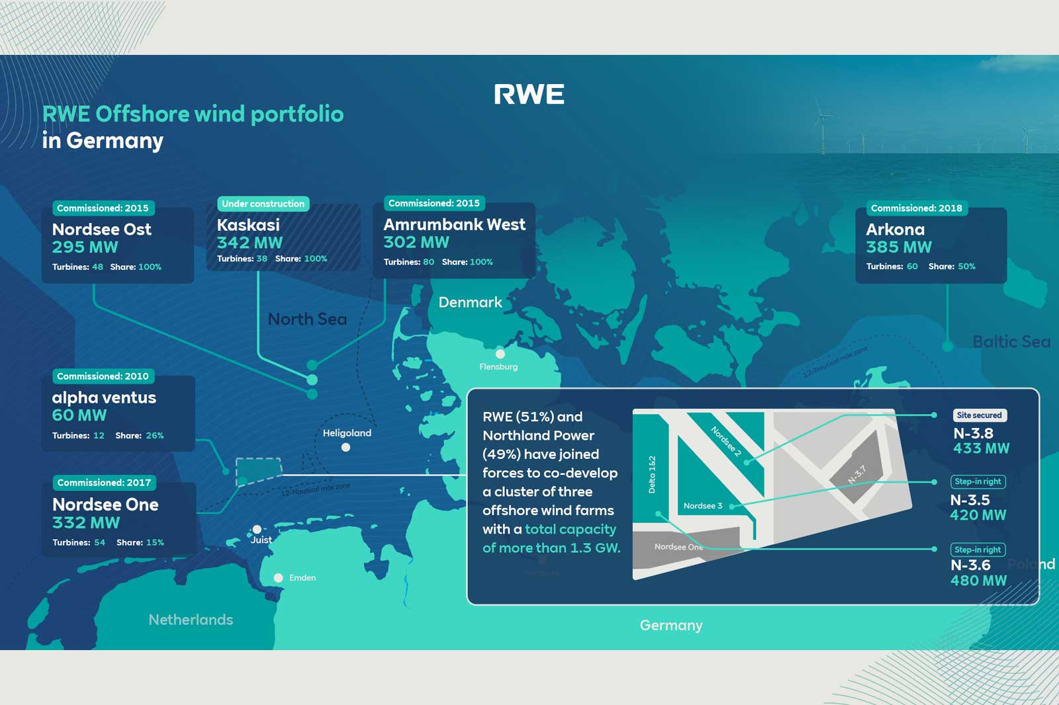Select the 'Under construction' label on Kaskasi
Viewport: 1059px width, 705px height.
[x=261, y=204]
